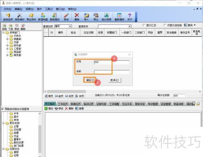Go to 末页 last page
Screen dimensions: 203x157
click(80, 96)
